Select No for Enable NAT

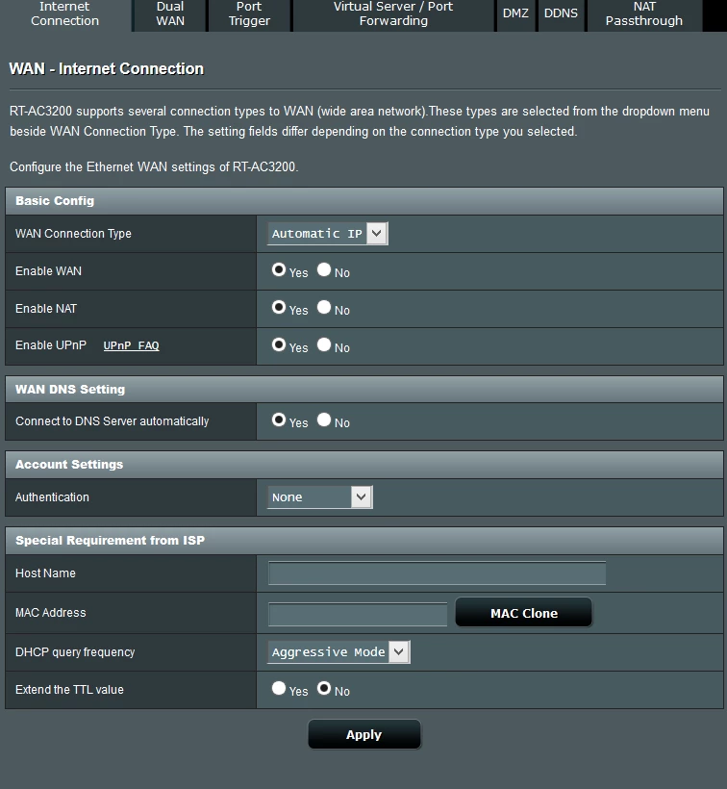tap(324, 308)
